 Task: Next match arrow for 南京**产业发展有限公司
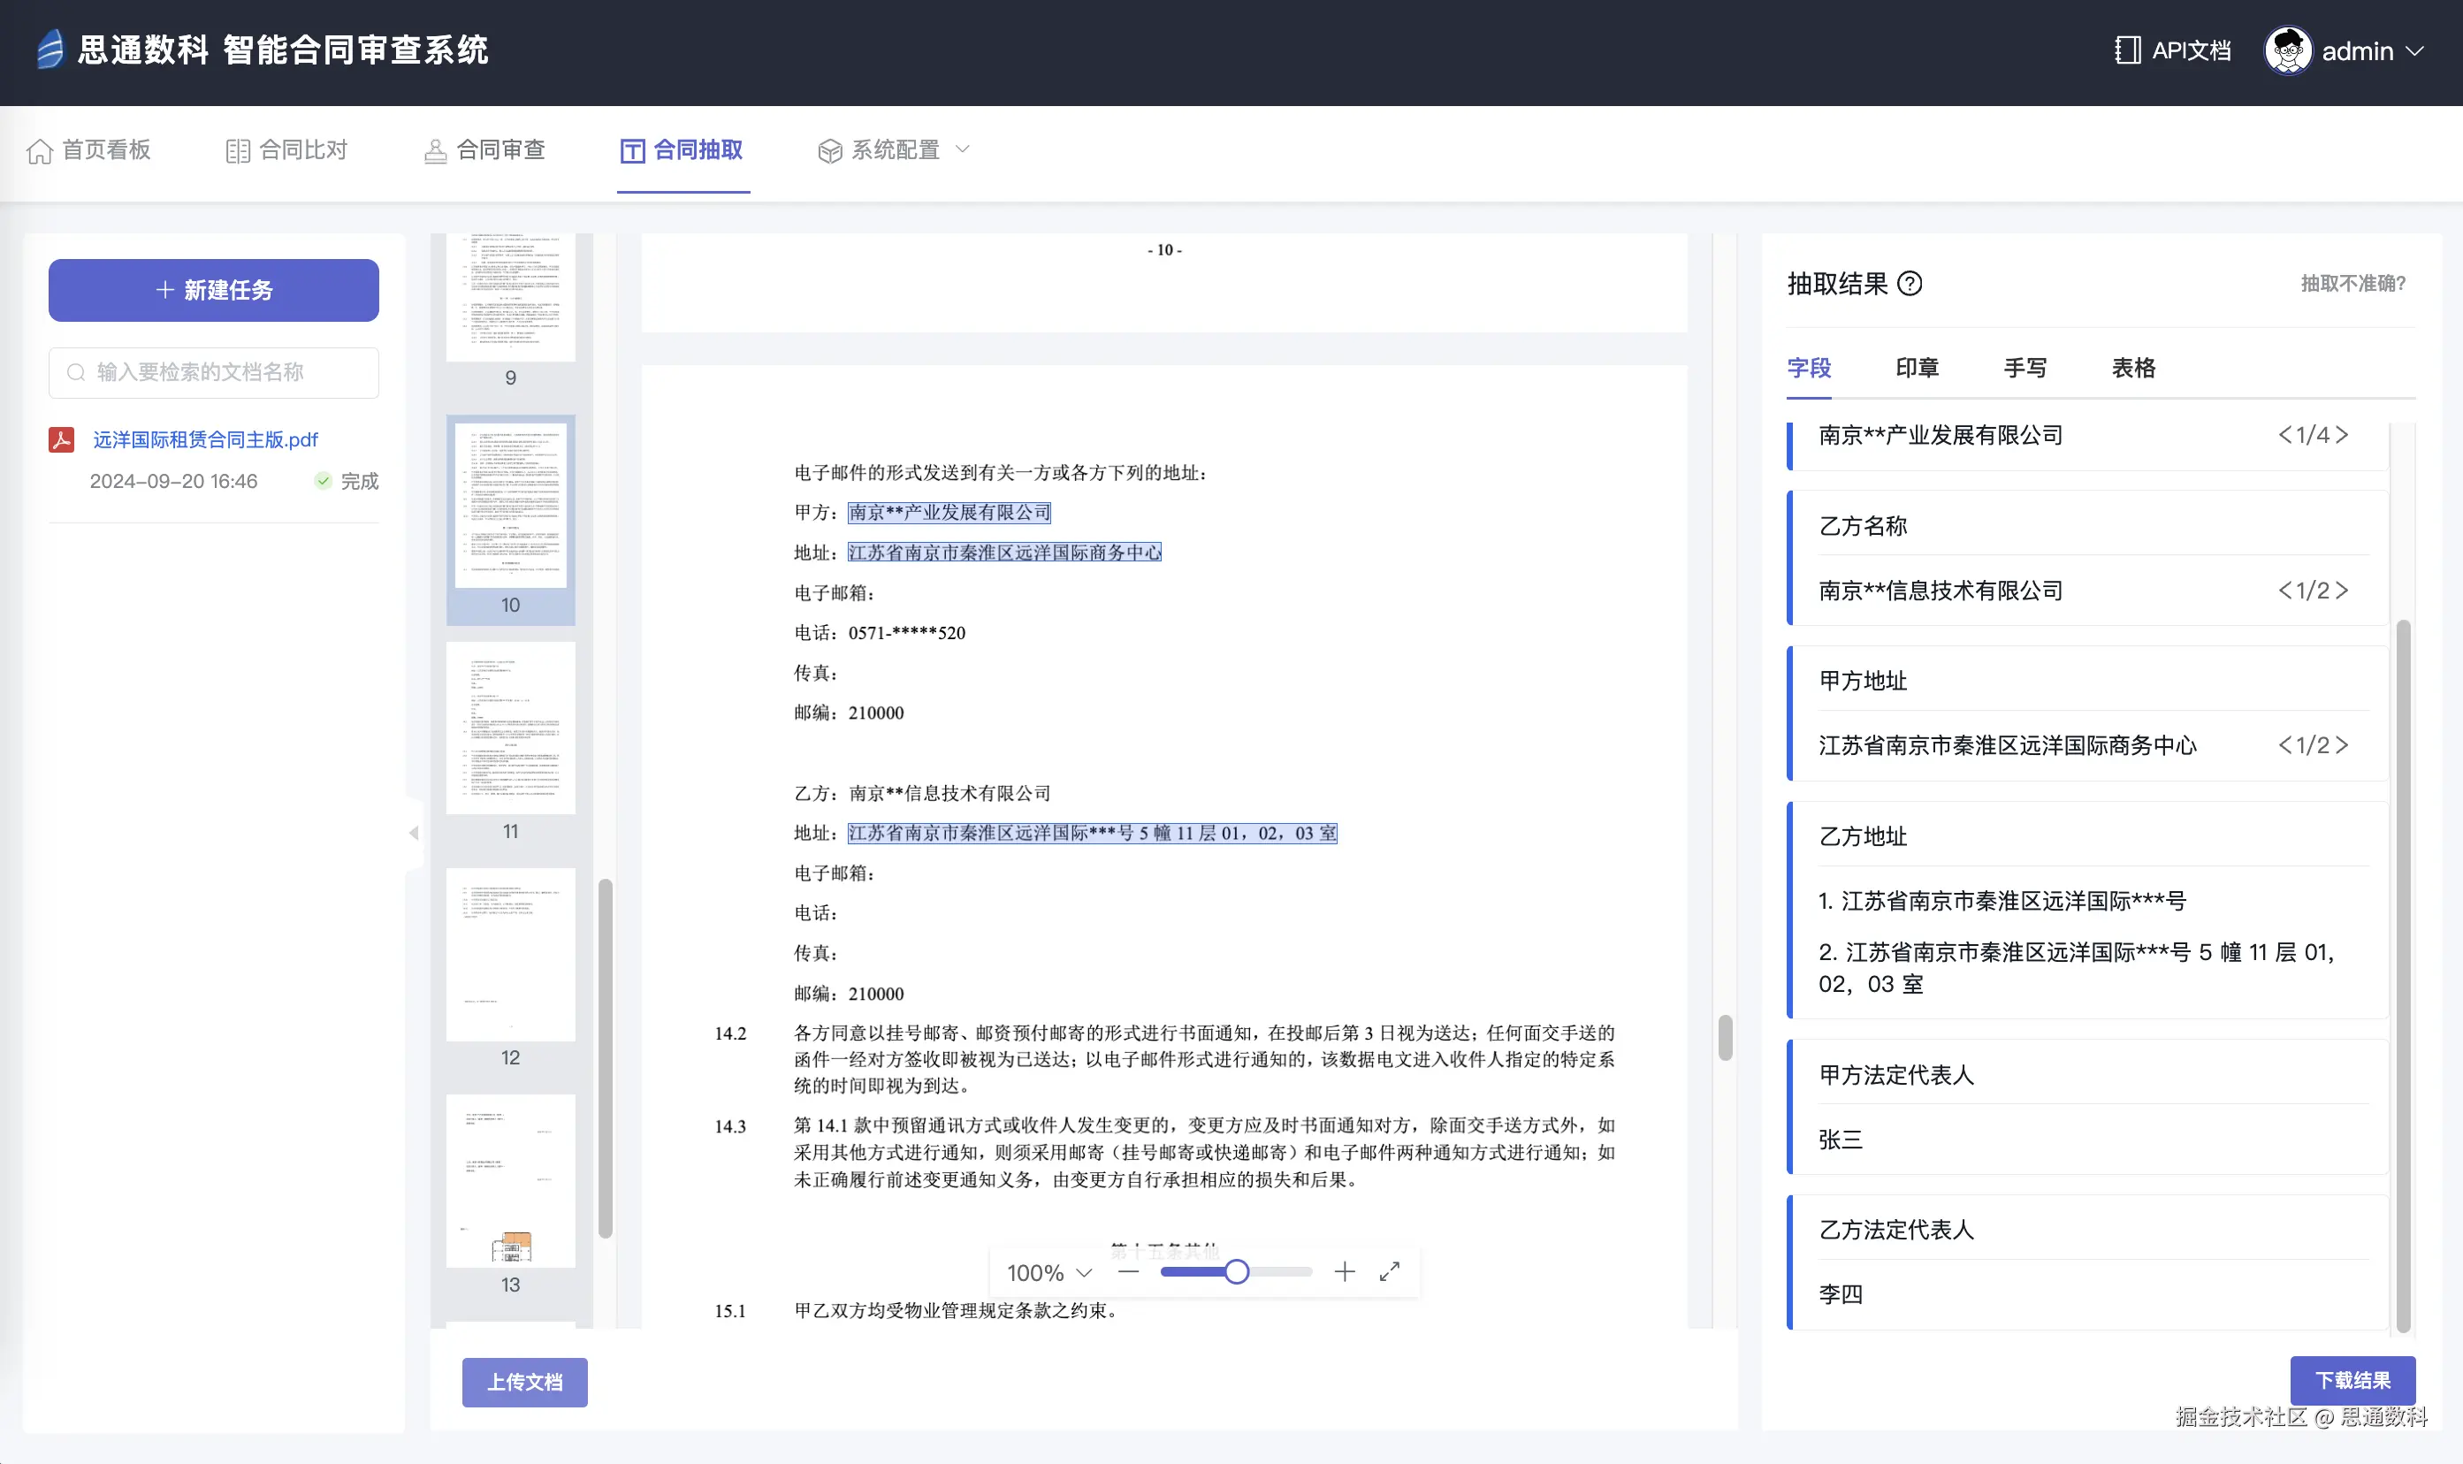click(x=2343, y=435)
